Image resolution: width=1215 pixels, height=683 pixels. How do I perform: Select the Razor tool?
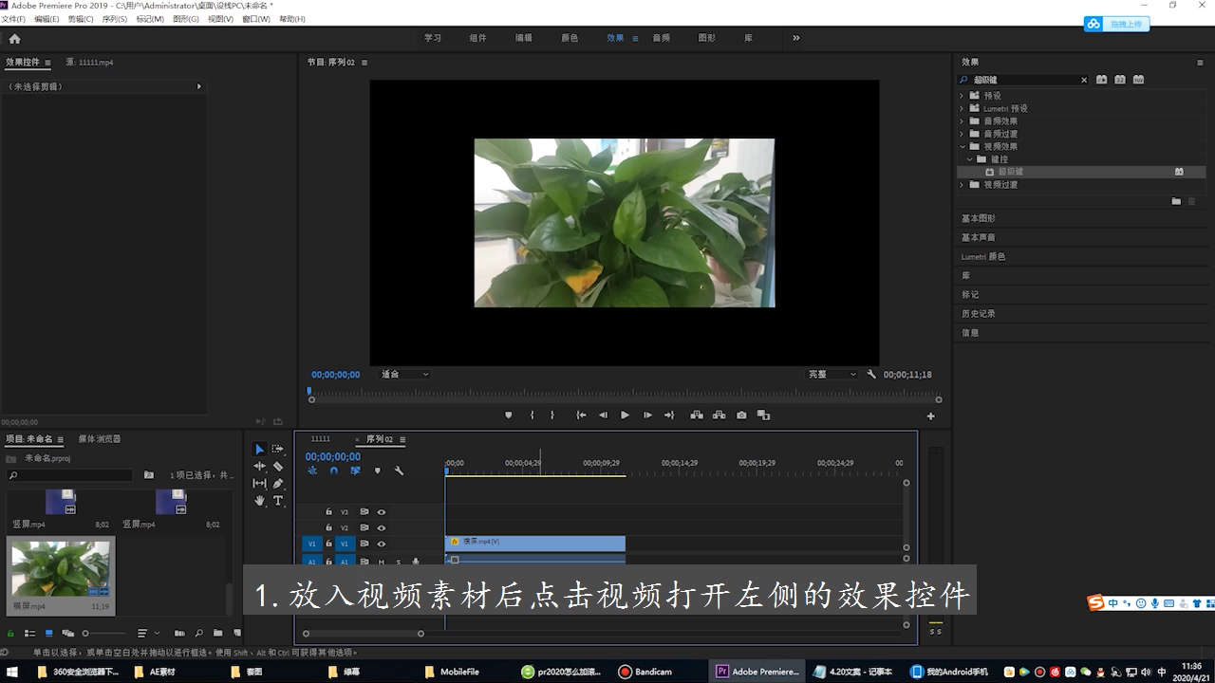pos(278,466)
